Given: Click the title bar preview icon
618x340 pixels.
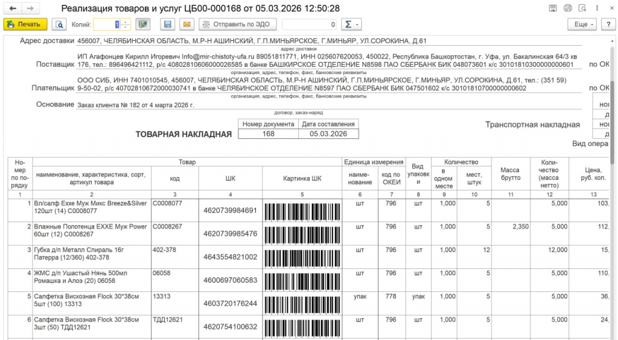Looking at the screenshot, I should (582, 8).
